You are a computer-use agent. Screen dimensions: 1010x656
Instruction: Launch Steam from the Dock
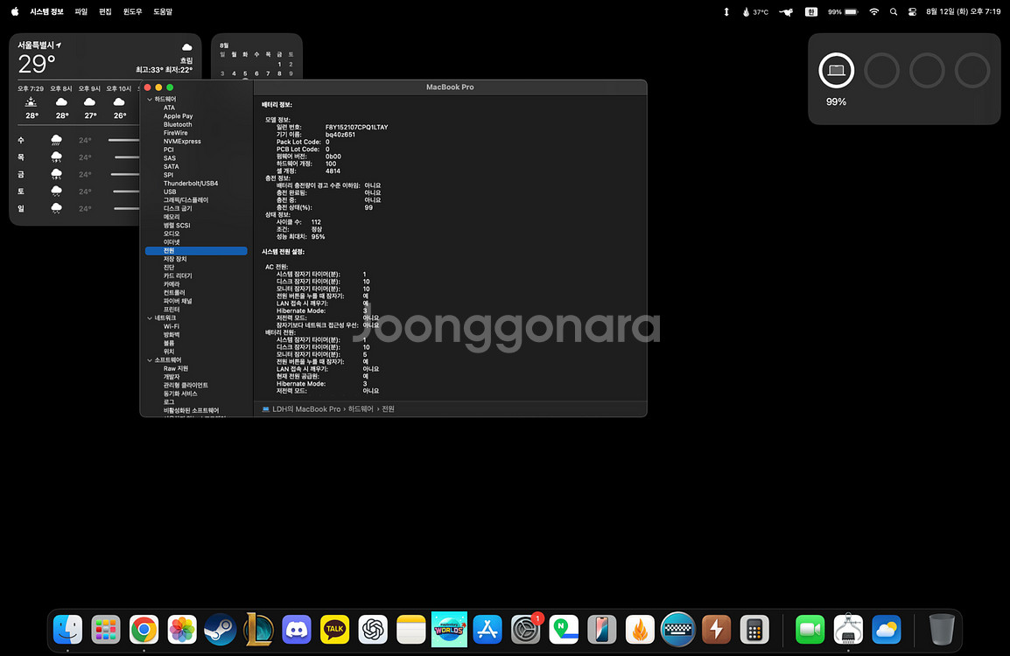pos(221,629)
